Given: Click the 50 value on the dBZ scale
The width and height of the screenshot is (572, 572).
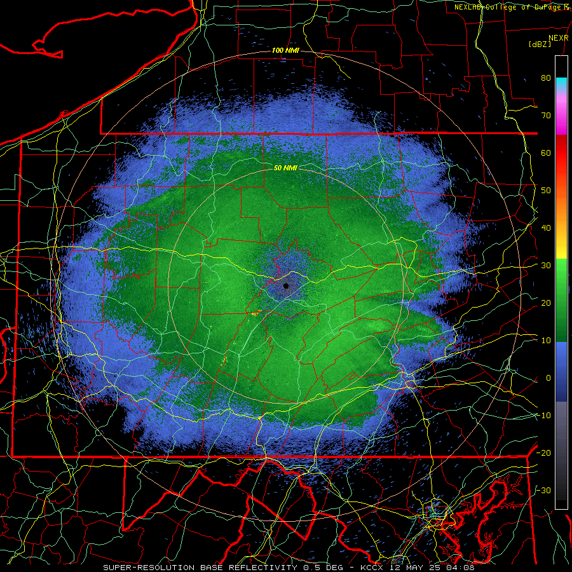Looking at the screenshot, I should point(546,191).
